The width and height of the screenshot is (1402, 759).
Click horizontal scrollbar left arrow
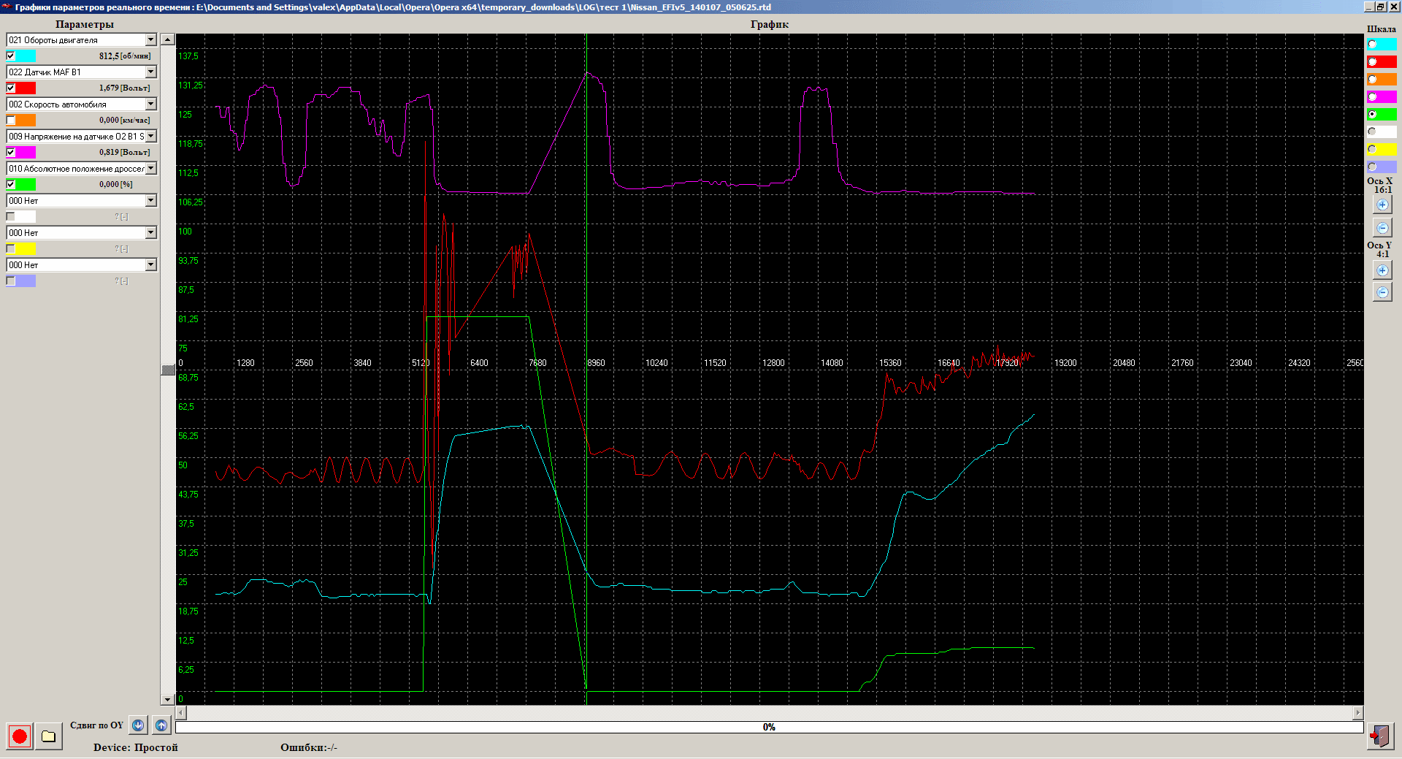pyautogui.click(x=181, y=712)
